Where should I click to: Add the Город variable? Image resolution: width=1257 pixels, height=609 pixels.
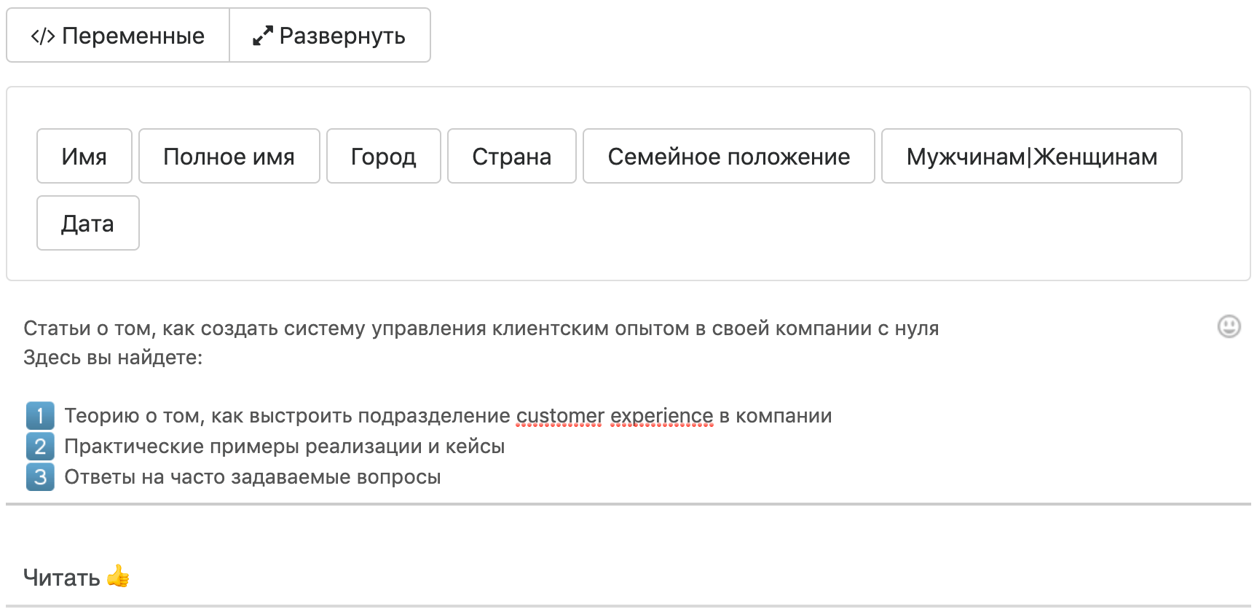[383, 157]
